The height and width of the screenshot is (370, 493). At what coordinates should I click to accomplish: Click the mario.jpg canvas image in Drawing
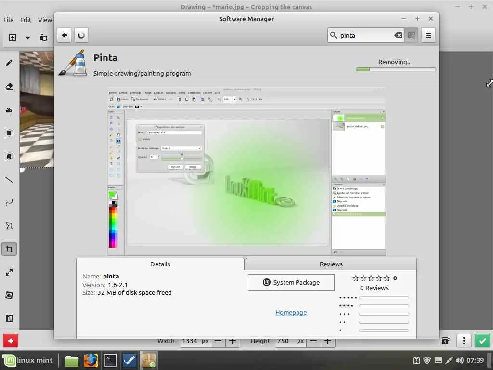[x=37, y=109]
